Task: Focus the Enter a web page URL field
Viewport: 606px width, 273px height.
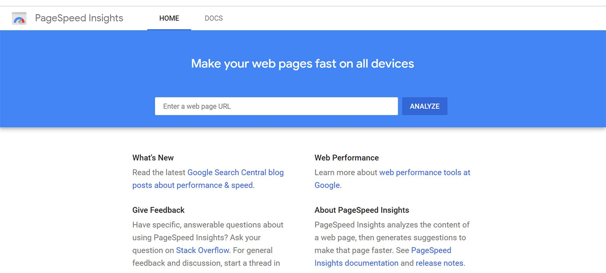Action: tap(276, 106)
